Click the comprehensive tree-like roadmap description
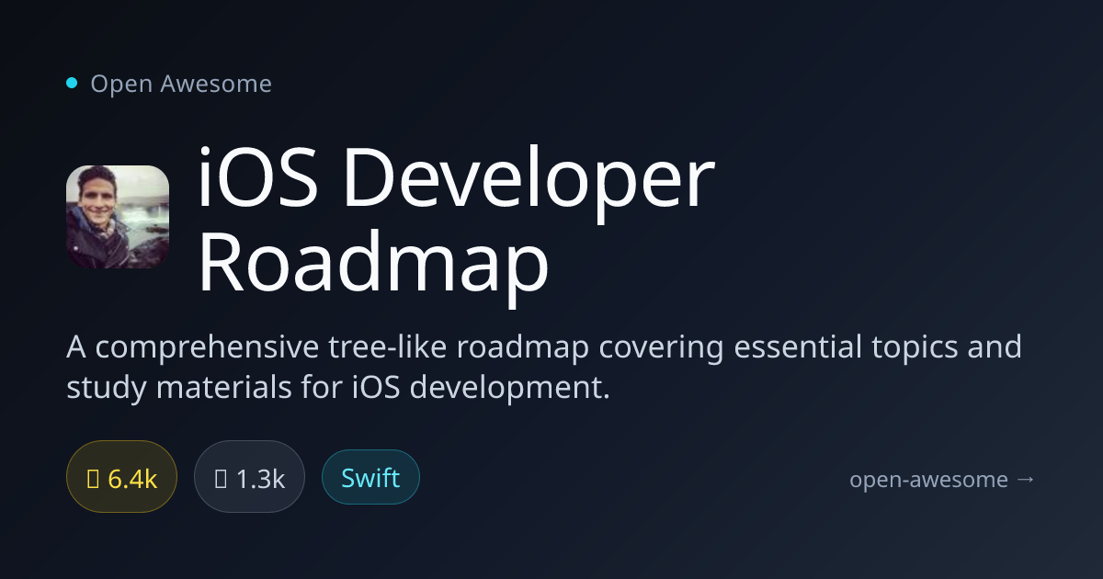Viewport: 1103px width, 579px height. tap(544, 368)
